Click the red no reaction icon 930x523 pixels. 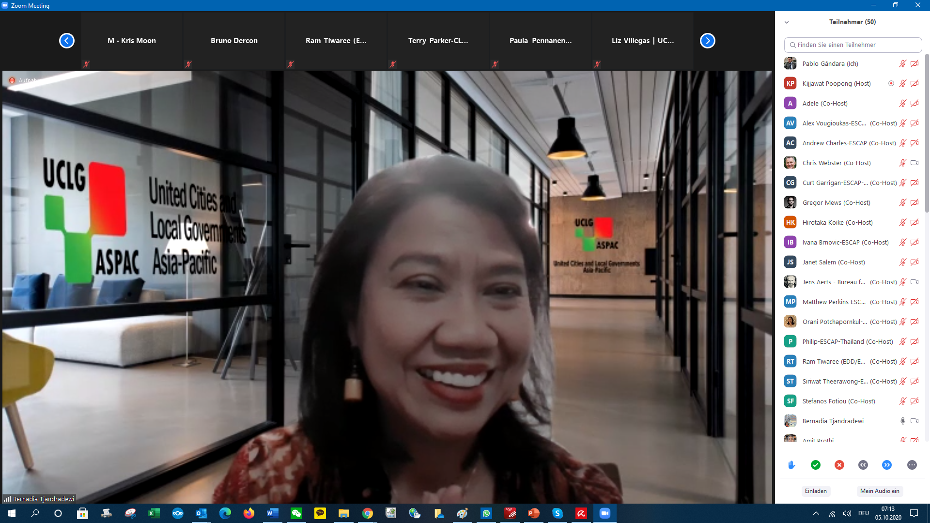(839, 465)
